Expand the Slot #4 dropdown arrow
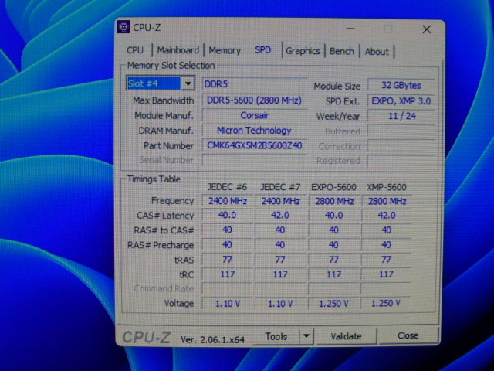494x371 pixels. [x=188, y=83]
